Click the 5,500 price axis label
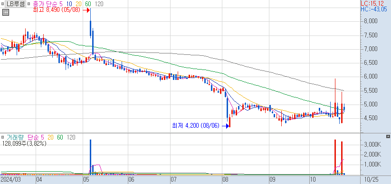This screenshot has width=391, height=184. [x=371, y=90]
